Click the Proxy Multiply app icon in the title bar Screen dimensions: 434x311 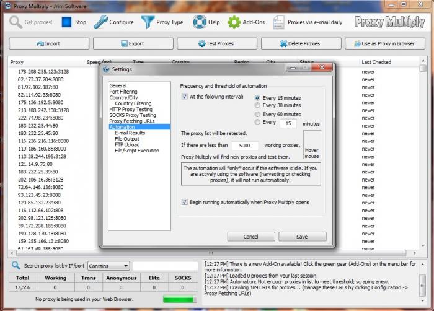pos(7,6)
